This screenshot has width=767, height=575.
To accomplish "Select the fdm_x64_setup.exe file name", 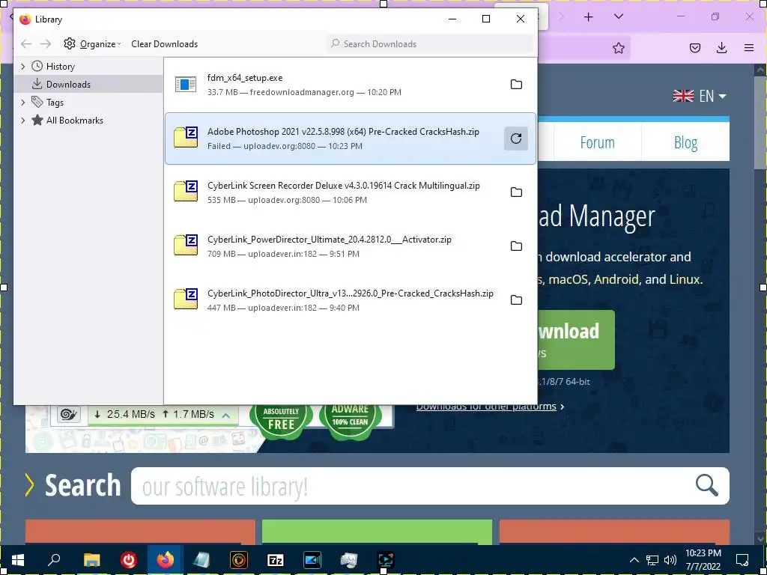I will [245, 78].
